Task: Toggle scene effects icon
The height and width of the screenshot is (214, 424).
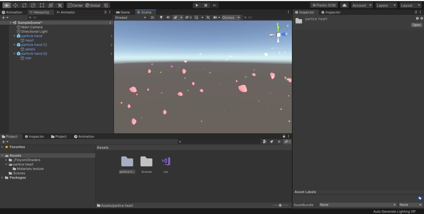Action: 175,17
